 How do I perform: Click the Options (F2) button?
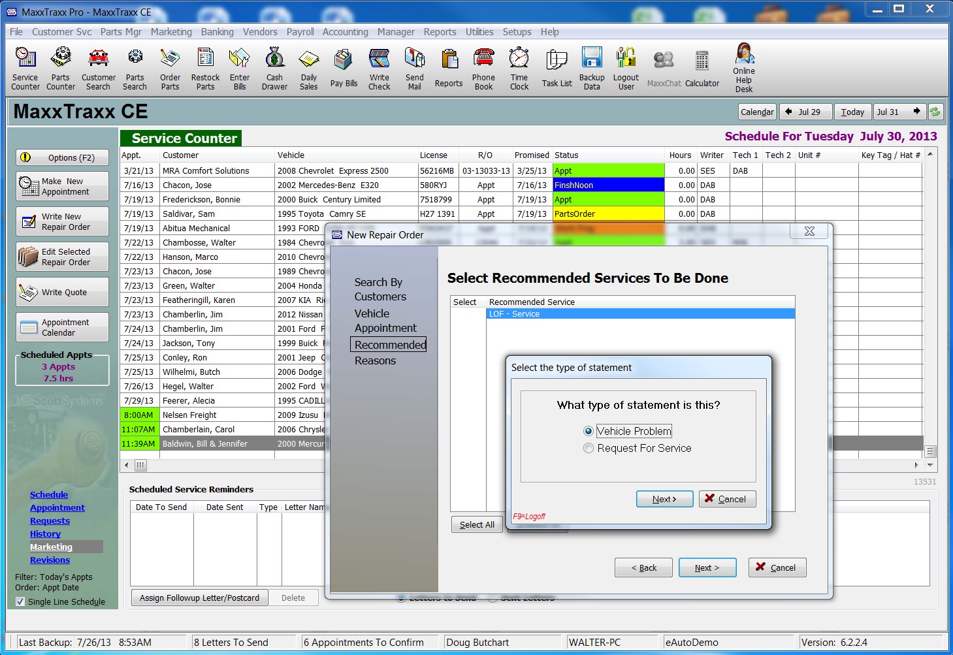[62, 157]
